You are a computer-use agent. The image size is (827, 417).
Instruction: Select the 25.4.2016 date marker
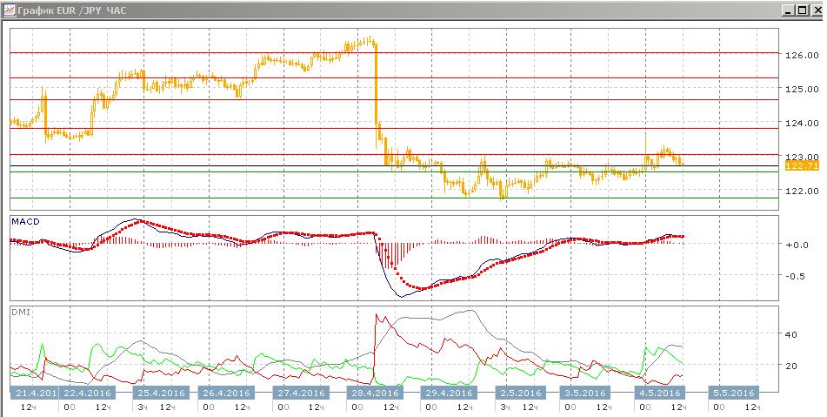tap(162, 393)
